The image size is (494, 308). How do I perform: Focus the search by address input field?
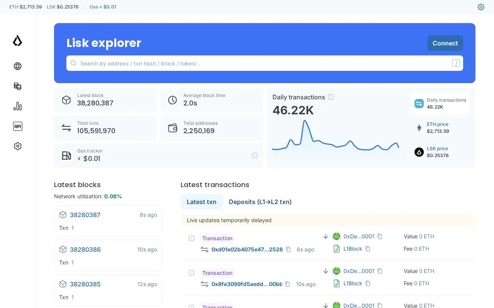(265, 63)
